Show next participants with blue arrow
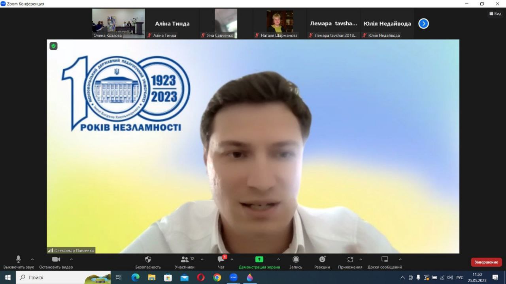506x284 pixels. 423,24
